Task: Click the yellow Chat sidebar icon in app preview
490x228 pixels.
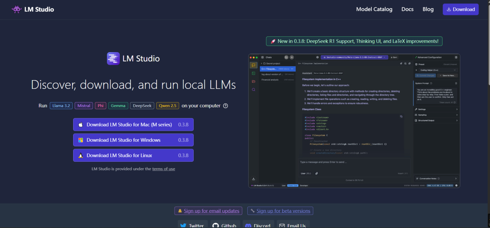Action: (x=253, y=65)
